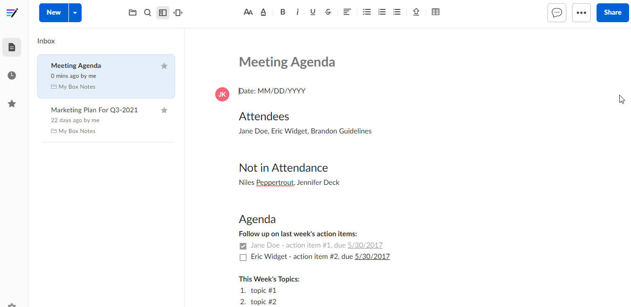The width and height of the screenshot is (631, 307).
Task: Toggle strikethrough formatting
Action: coord(328,12)
